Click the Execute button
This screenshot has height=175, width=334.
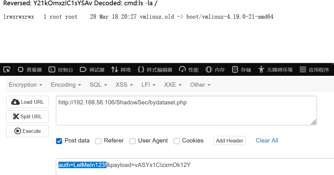click(x=27, y=131)
